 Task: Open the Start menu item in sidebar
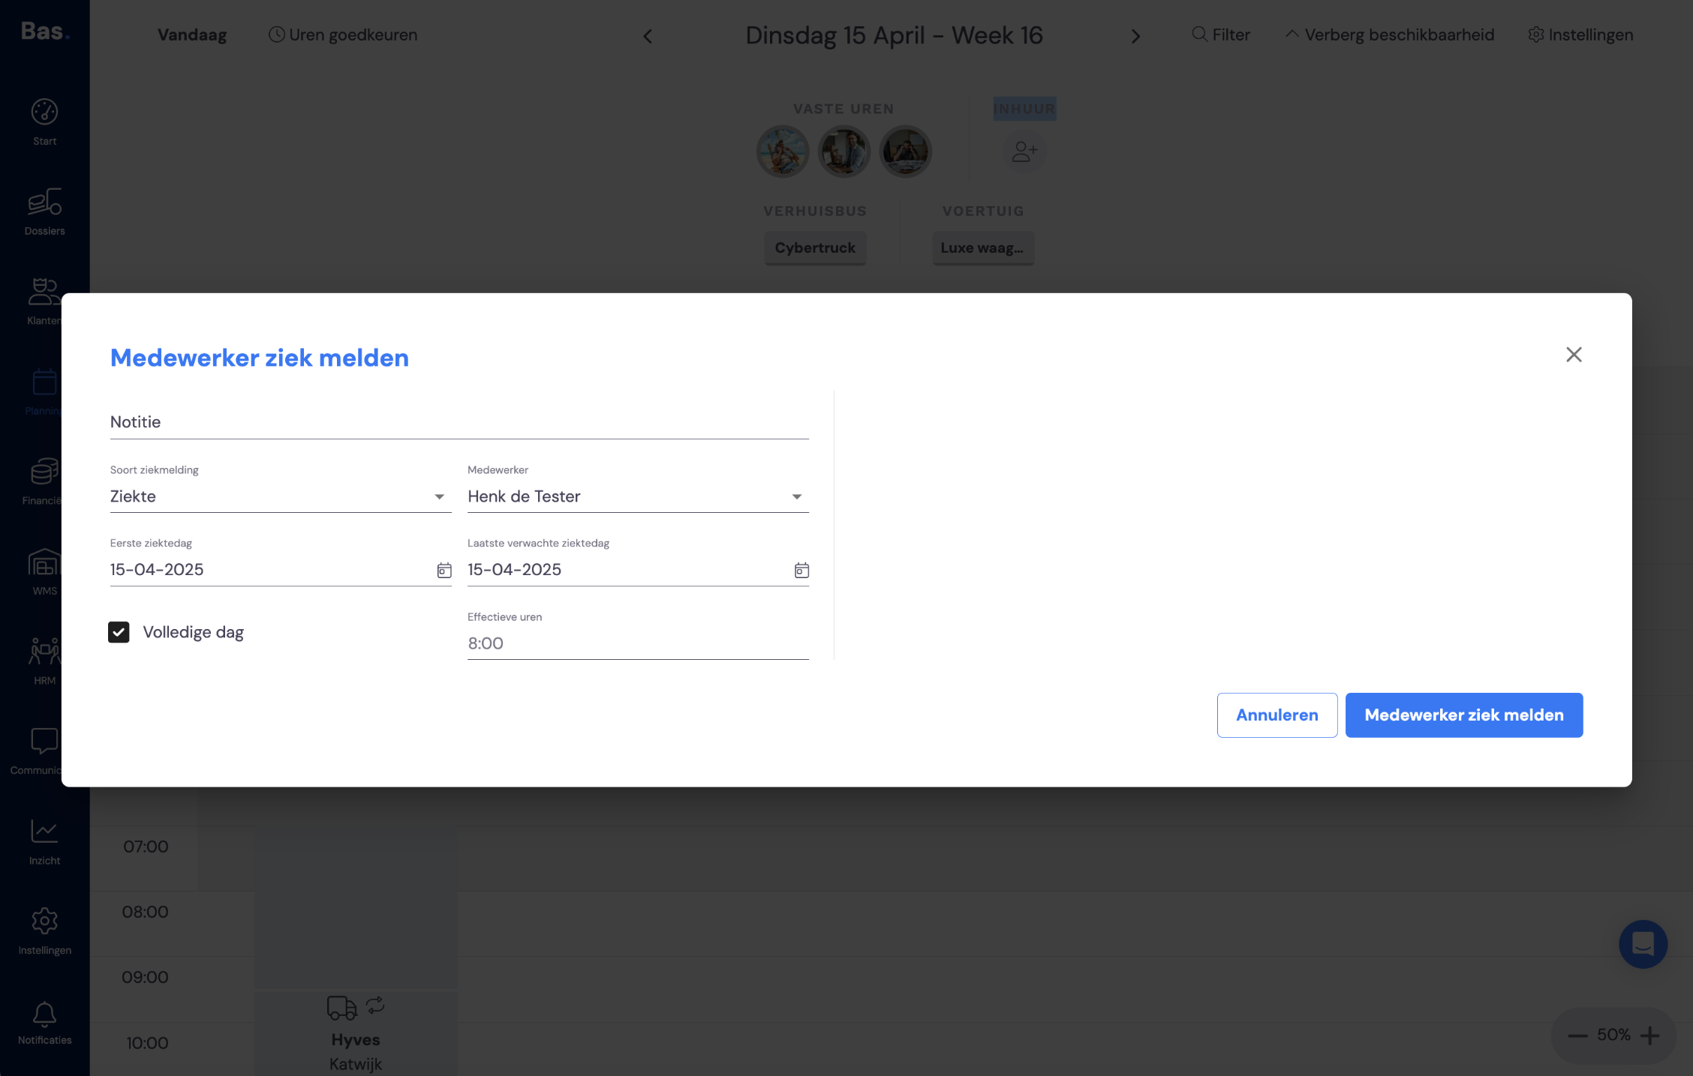click(44, 122)
